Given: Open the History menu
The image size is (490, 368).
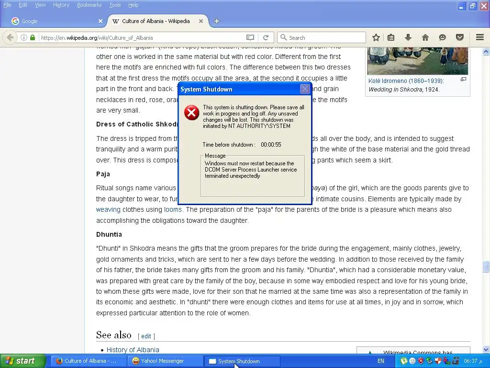Looking at the screenshot, I should point(61,5).
